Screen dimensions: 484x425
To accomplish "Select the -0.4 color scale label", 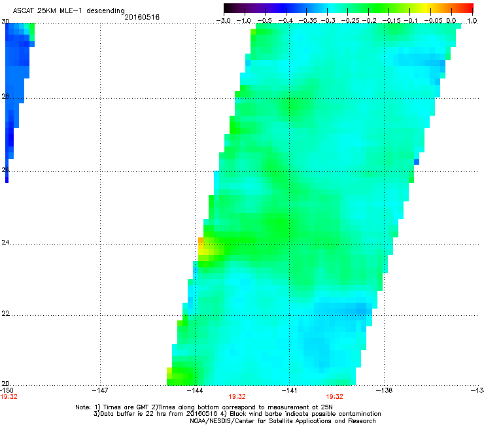I will click(x=286, y=21).
